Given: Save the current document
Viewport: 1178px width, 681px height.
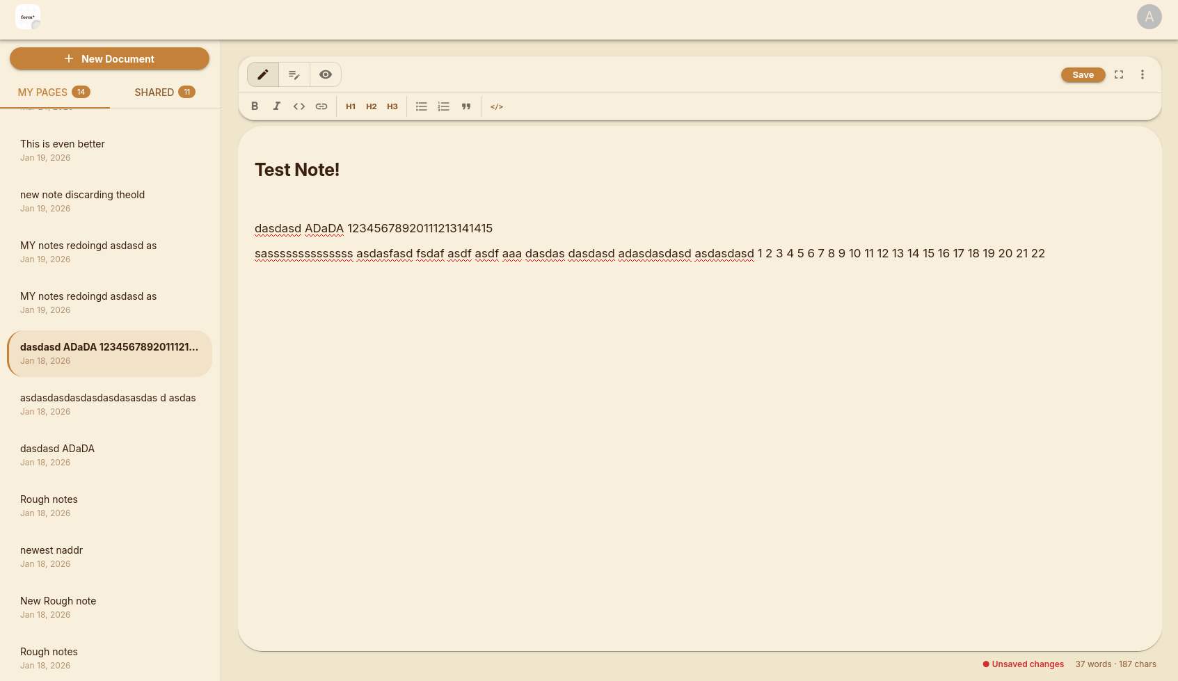Looking at the screenshot, I should 1083,74.
